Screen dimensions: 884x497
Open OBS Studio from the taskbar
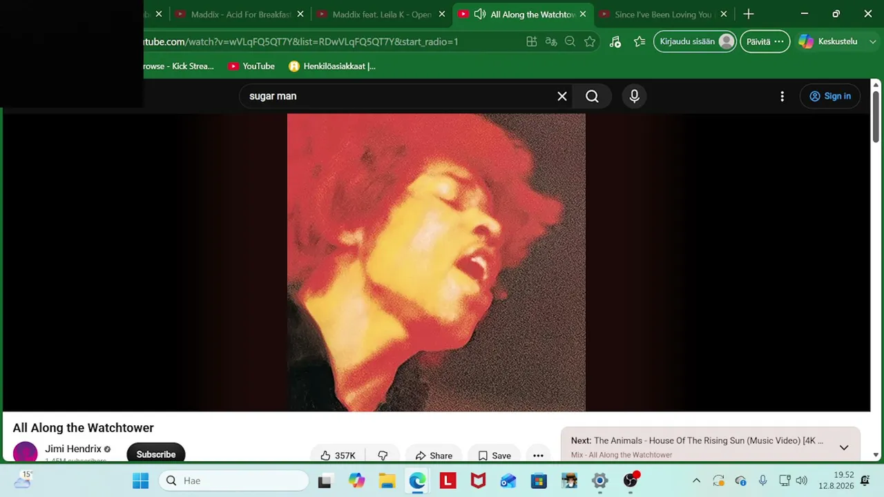click(x=630, y=480)
